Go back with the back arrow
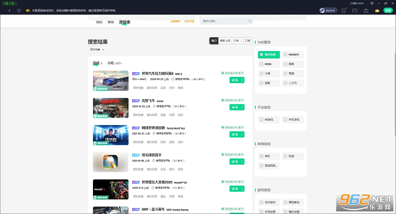 click(9, 11)
